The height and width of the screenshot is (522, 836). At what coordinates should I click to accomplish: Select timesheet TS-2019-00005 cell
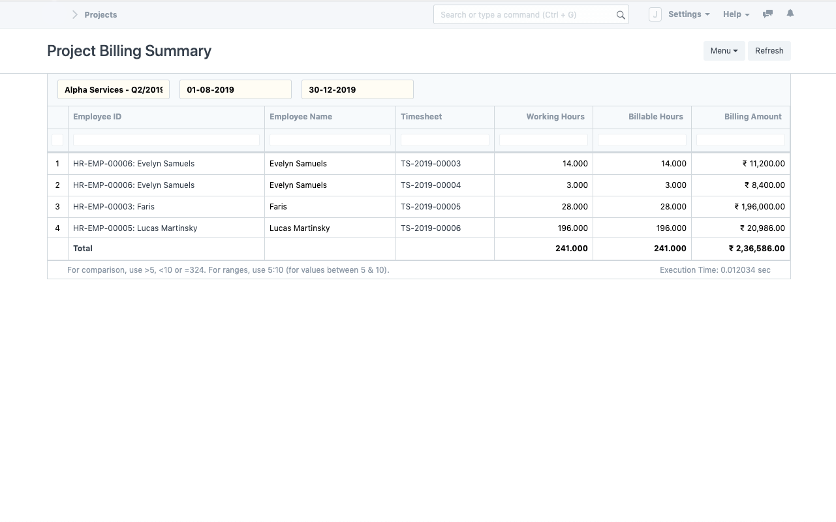click(x=431, y=207)
